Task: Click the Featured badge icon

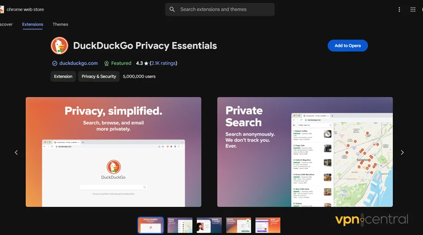Action: (x=107, y=63)
